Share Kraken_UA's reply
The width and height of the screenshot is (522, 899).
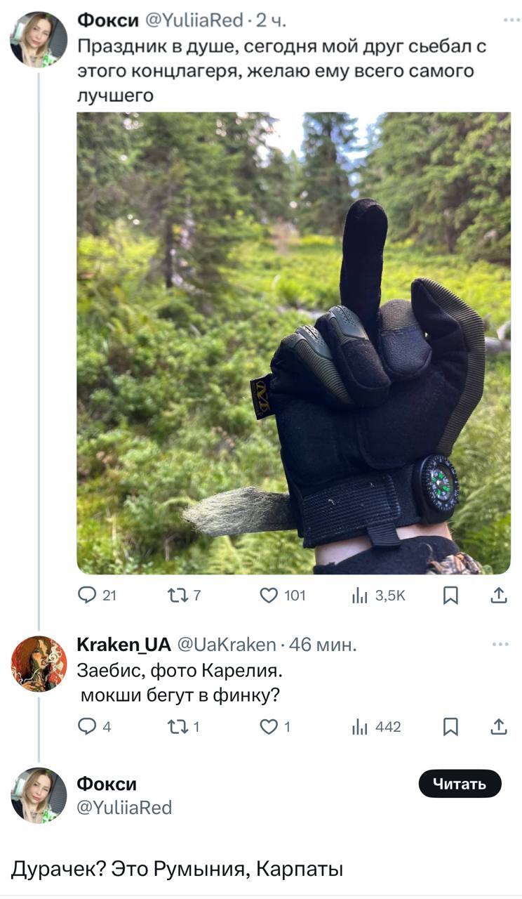[498, 727]
